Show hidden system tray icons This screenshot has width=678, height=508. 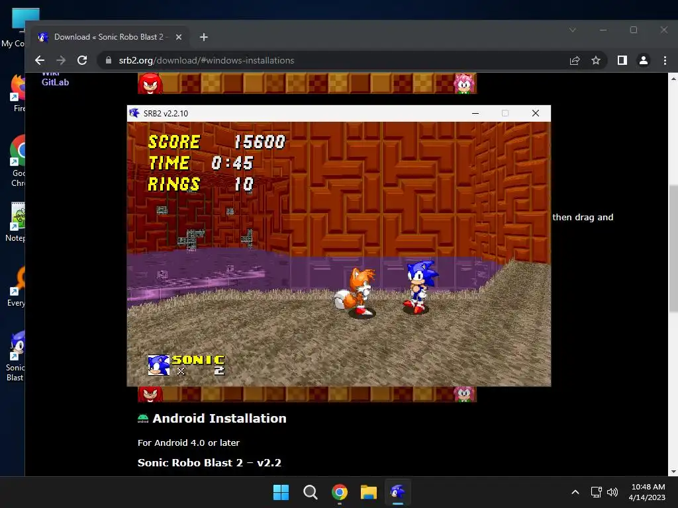pyautogui.click(x=575, y=492)
